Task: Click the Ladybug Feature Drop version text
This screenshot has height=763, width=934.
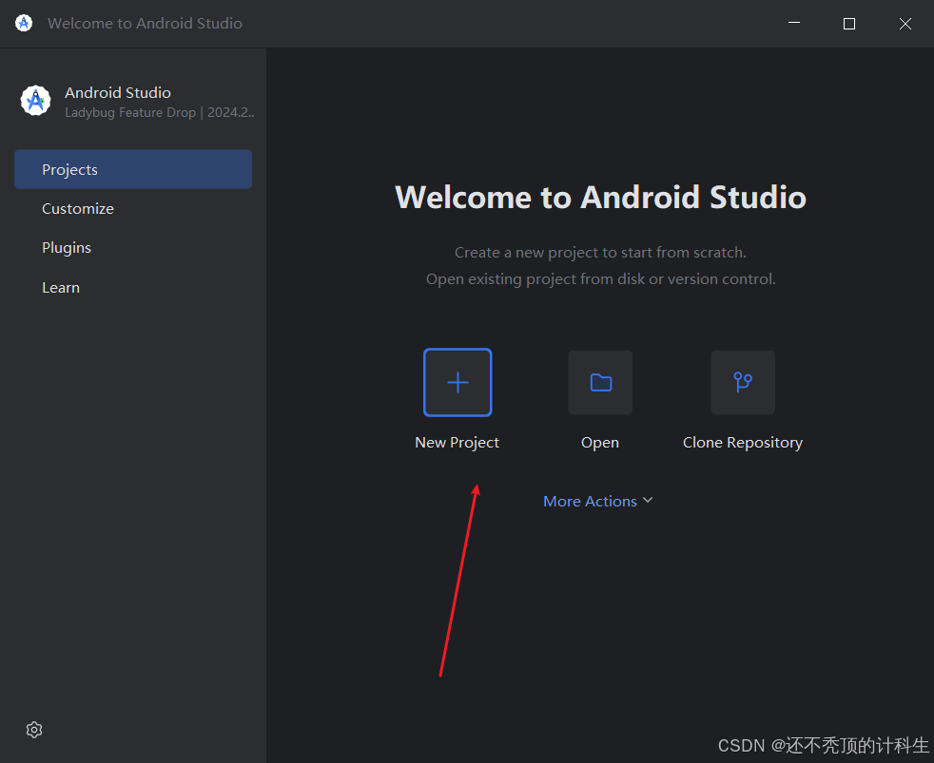Action: pos(160,112)
